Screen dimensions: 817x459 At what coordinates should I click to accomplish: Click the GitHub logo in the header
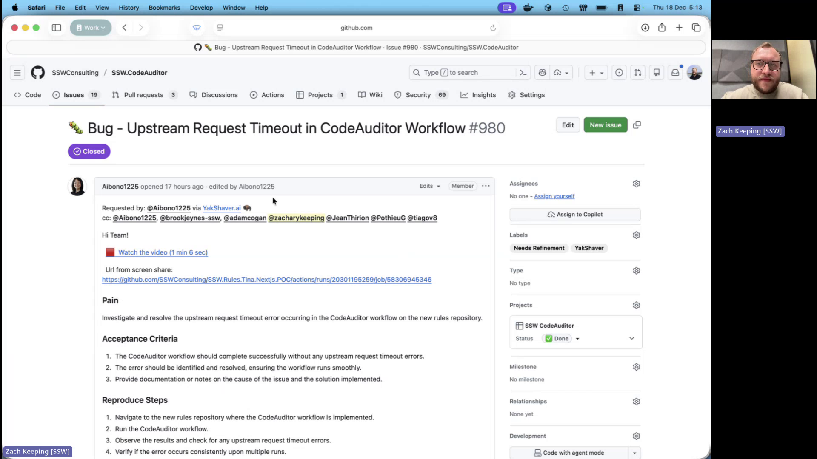pos(37,72)
